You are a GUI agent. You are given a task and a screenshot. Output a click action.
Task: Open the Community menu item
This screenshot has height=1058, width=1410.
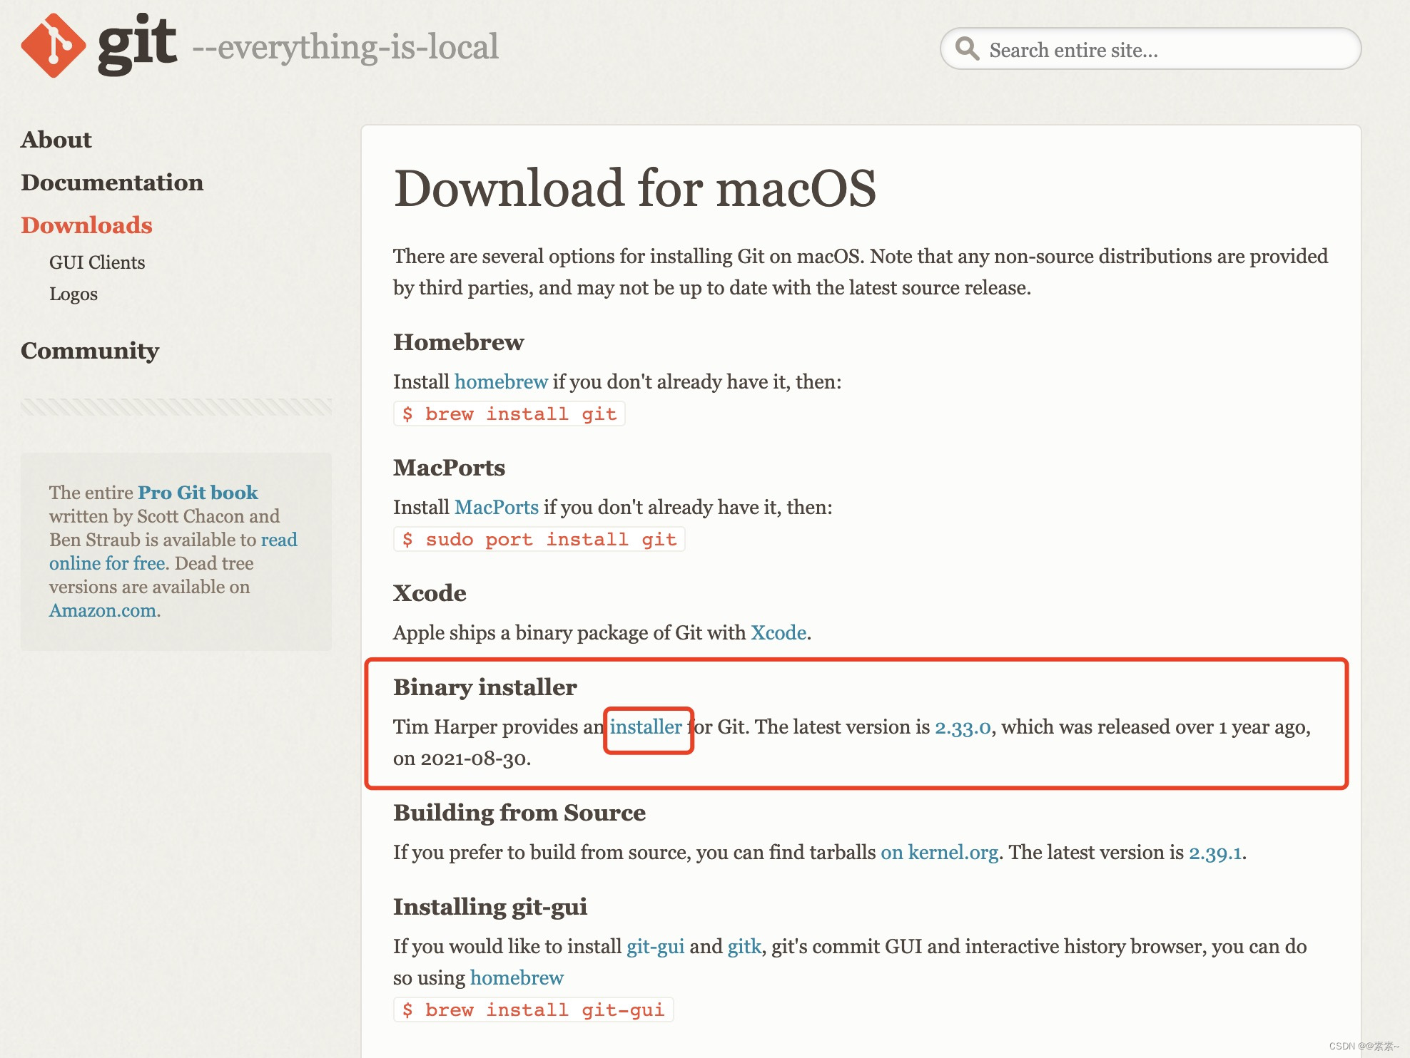[90, 351]
